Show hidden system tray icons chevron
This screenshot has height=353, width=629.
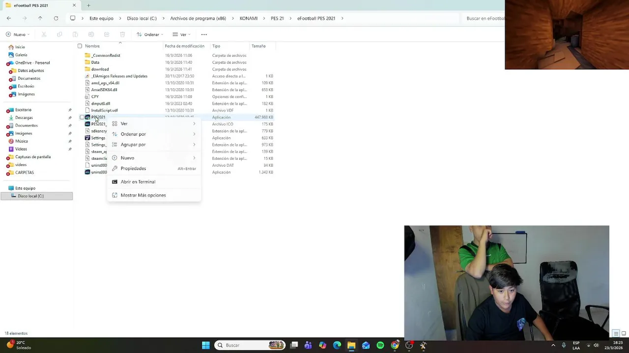coord(553,345)
